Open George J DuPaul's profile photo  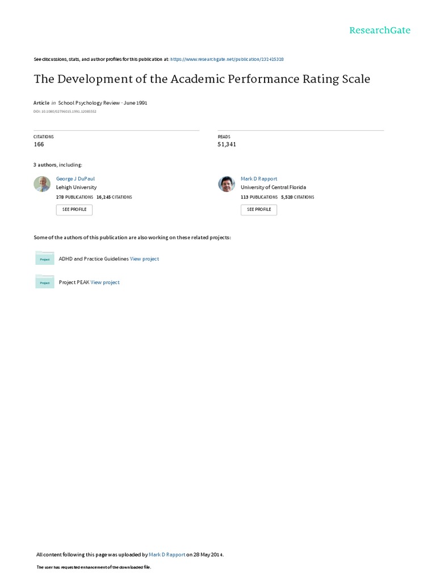coord(42,184)
